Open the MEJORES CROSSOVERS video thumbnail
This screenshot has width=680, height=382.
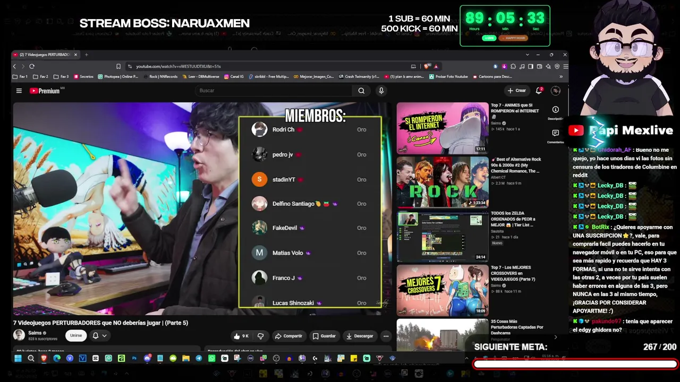(x=443, y=291)
